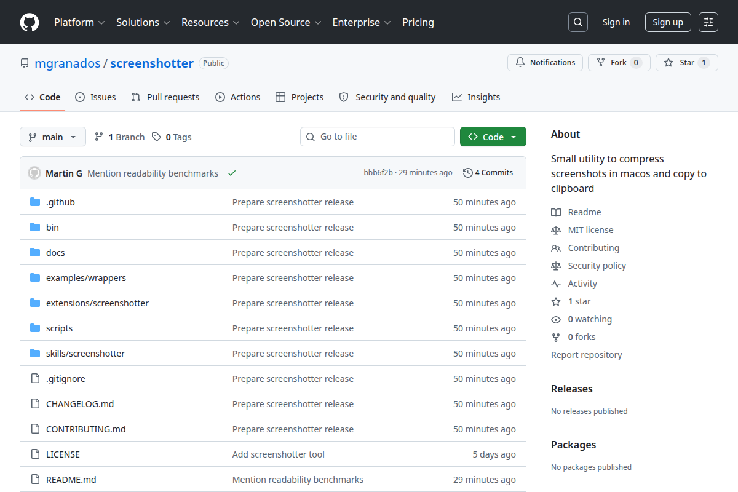Open the green Code dropdown button
Viewport: 738px width, 492px height.
(x=493, y=137)
